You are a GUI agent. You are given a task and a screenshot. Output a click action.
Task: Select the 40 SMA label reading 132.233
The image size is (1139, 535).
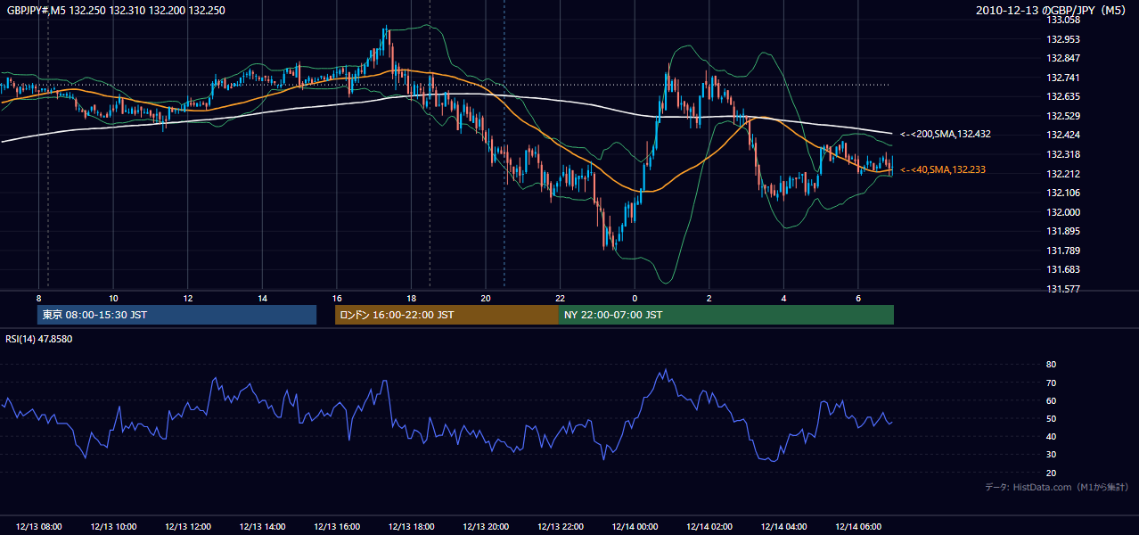click(943, 169)
